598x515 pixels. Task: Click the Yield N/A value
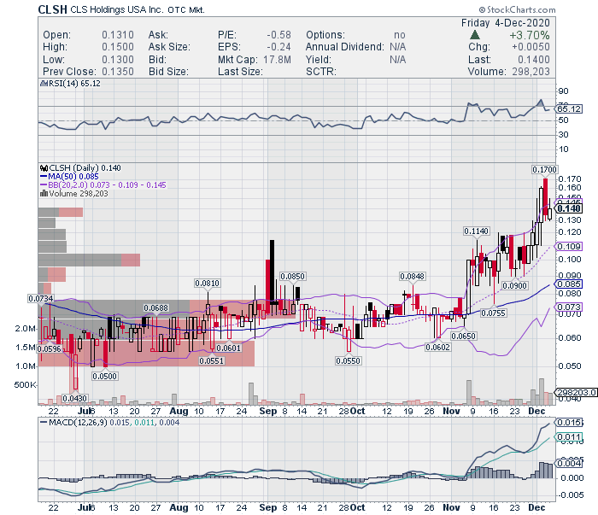coord(397,60)
